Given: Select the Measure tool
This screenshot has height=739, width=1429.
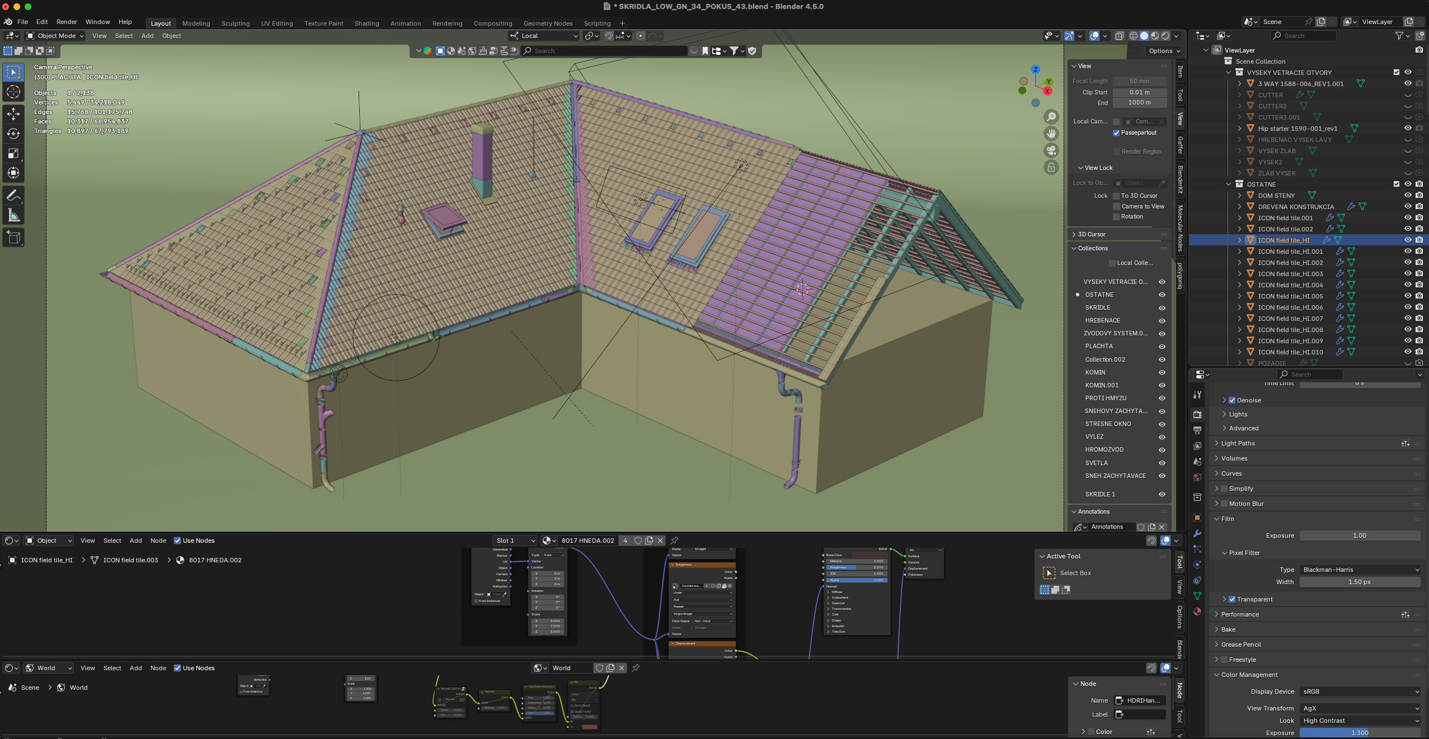Looking at the screenshot, I should pos(13,216).
